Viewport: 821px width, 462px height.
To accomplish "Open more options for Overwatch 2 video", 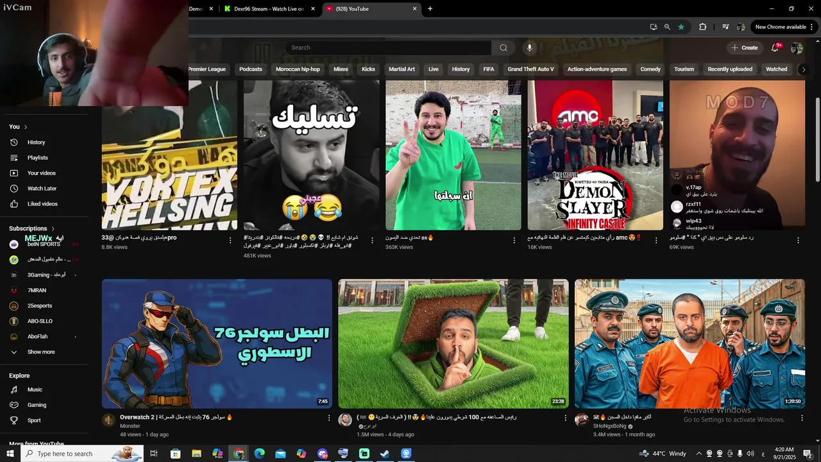I will tap(329, 418).
